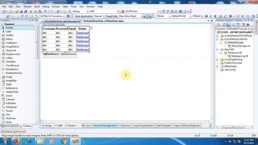The height and width of the screenshot is (145, 258).
Task: Cut the selection with the scissors icon
Action: point(31,11)
